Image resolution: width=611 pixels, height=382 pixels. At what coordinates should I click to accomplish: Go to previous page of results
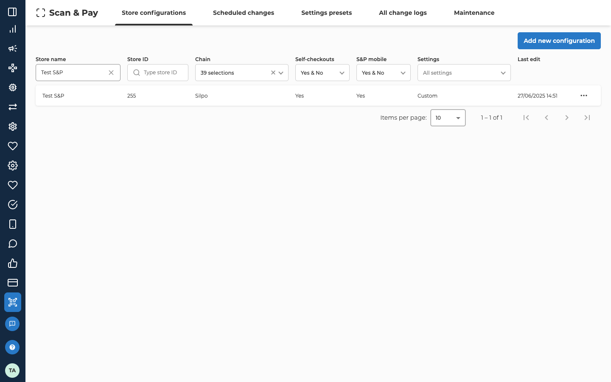click(547, 118)
